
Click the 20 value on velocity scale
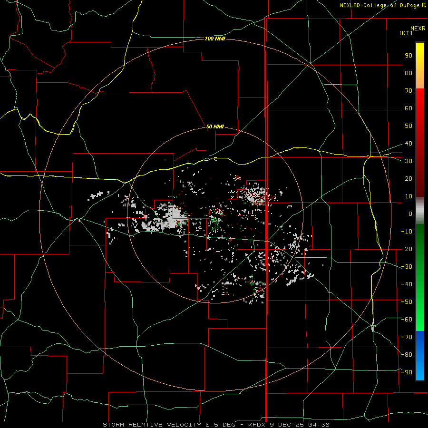pyautogui.click(x=409, y=178)
